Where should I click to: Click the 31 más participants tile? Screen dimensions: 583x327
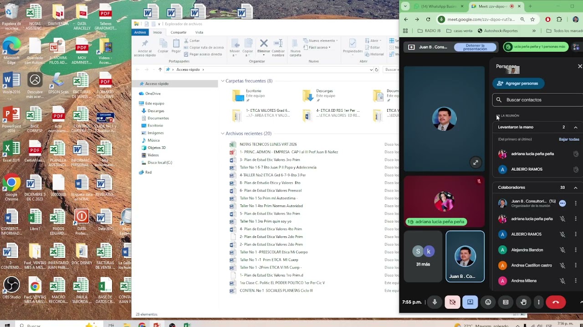coord(423,256)
